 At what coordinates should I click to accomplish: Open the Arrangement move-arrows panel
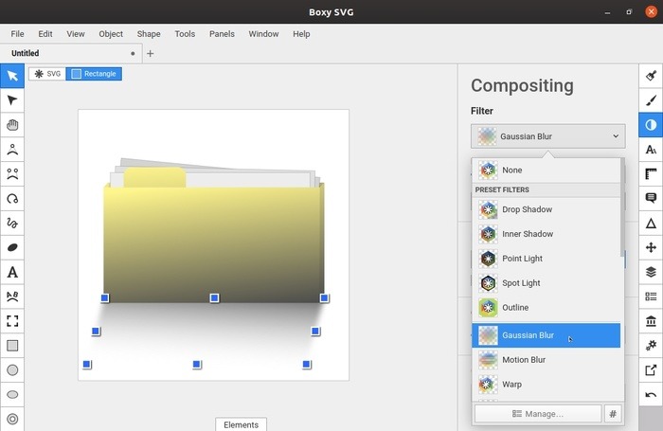click(651, 247)
